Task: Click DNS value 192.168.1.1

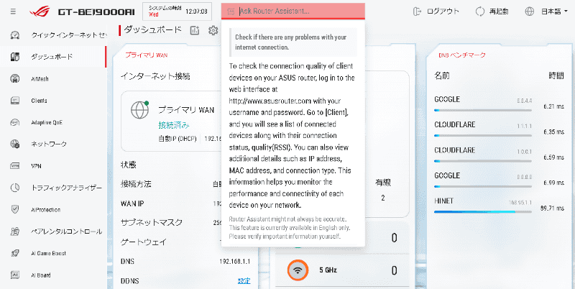Action: (235, 262)
